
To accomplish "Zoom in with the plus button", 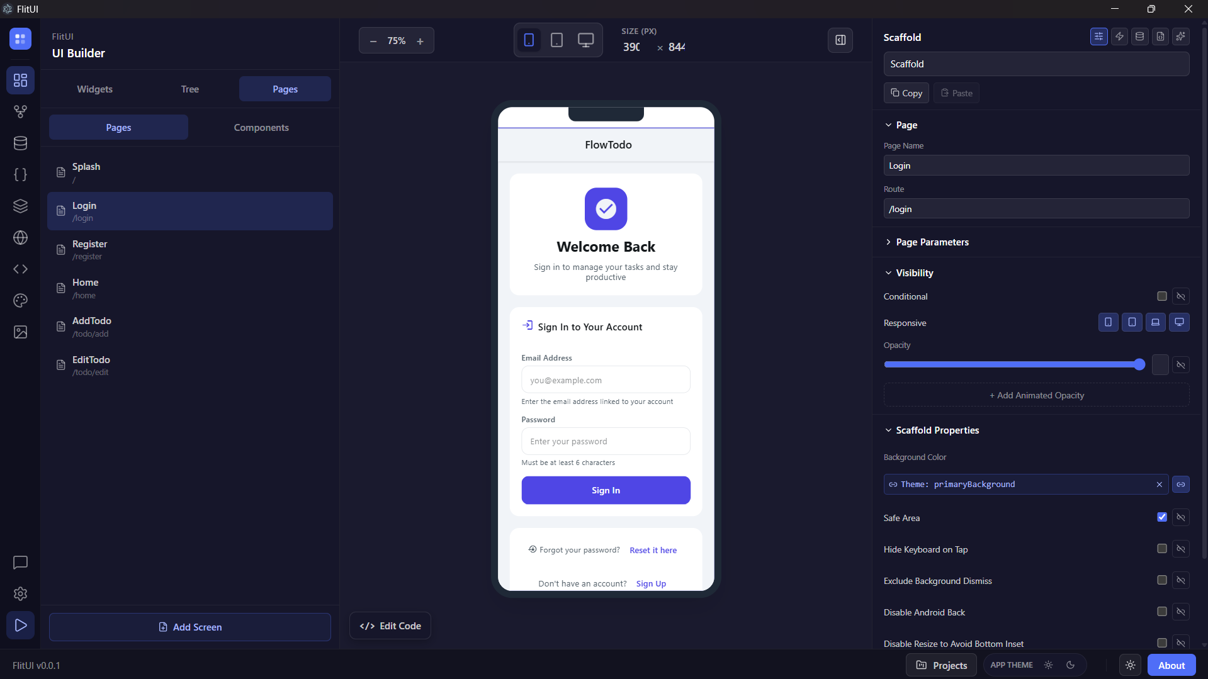I will [x=420, y=41].
